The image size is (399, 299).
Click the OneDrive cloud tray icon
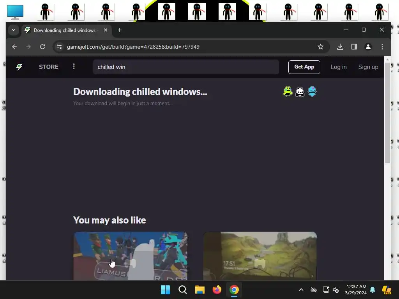click(x=314, y=290)
